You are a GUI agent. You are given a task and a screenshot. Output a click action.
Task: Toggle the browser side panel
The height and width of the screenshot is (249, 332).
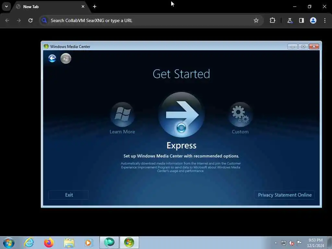click(302, 20)
